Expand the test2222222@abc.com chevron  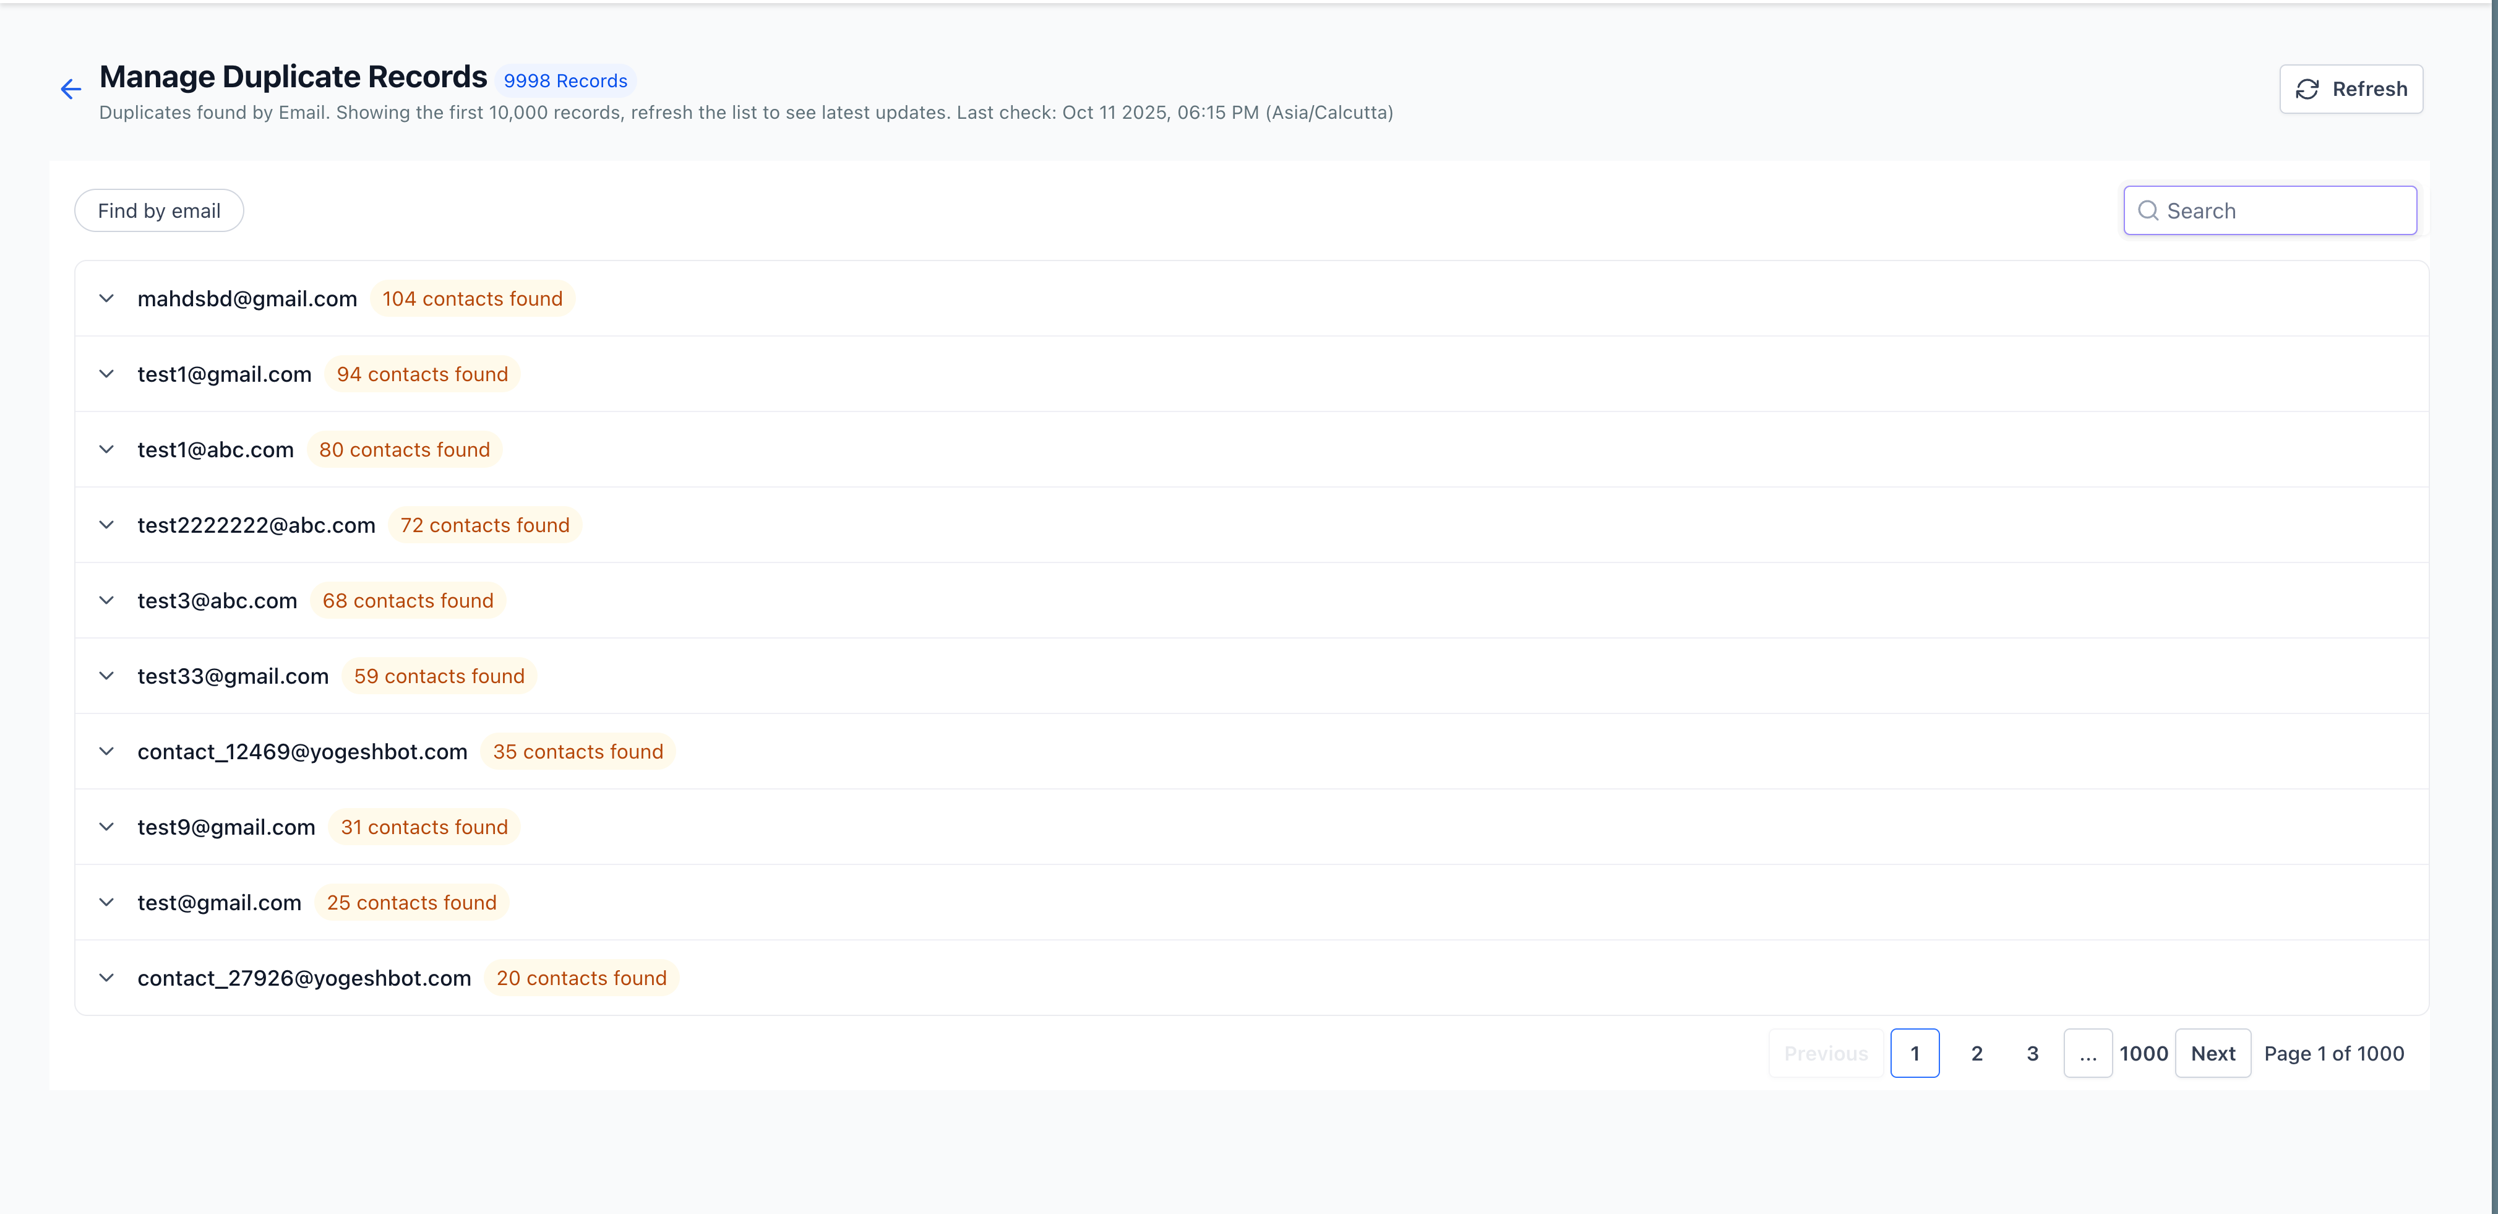106,525
